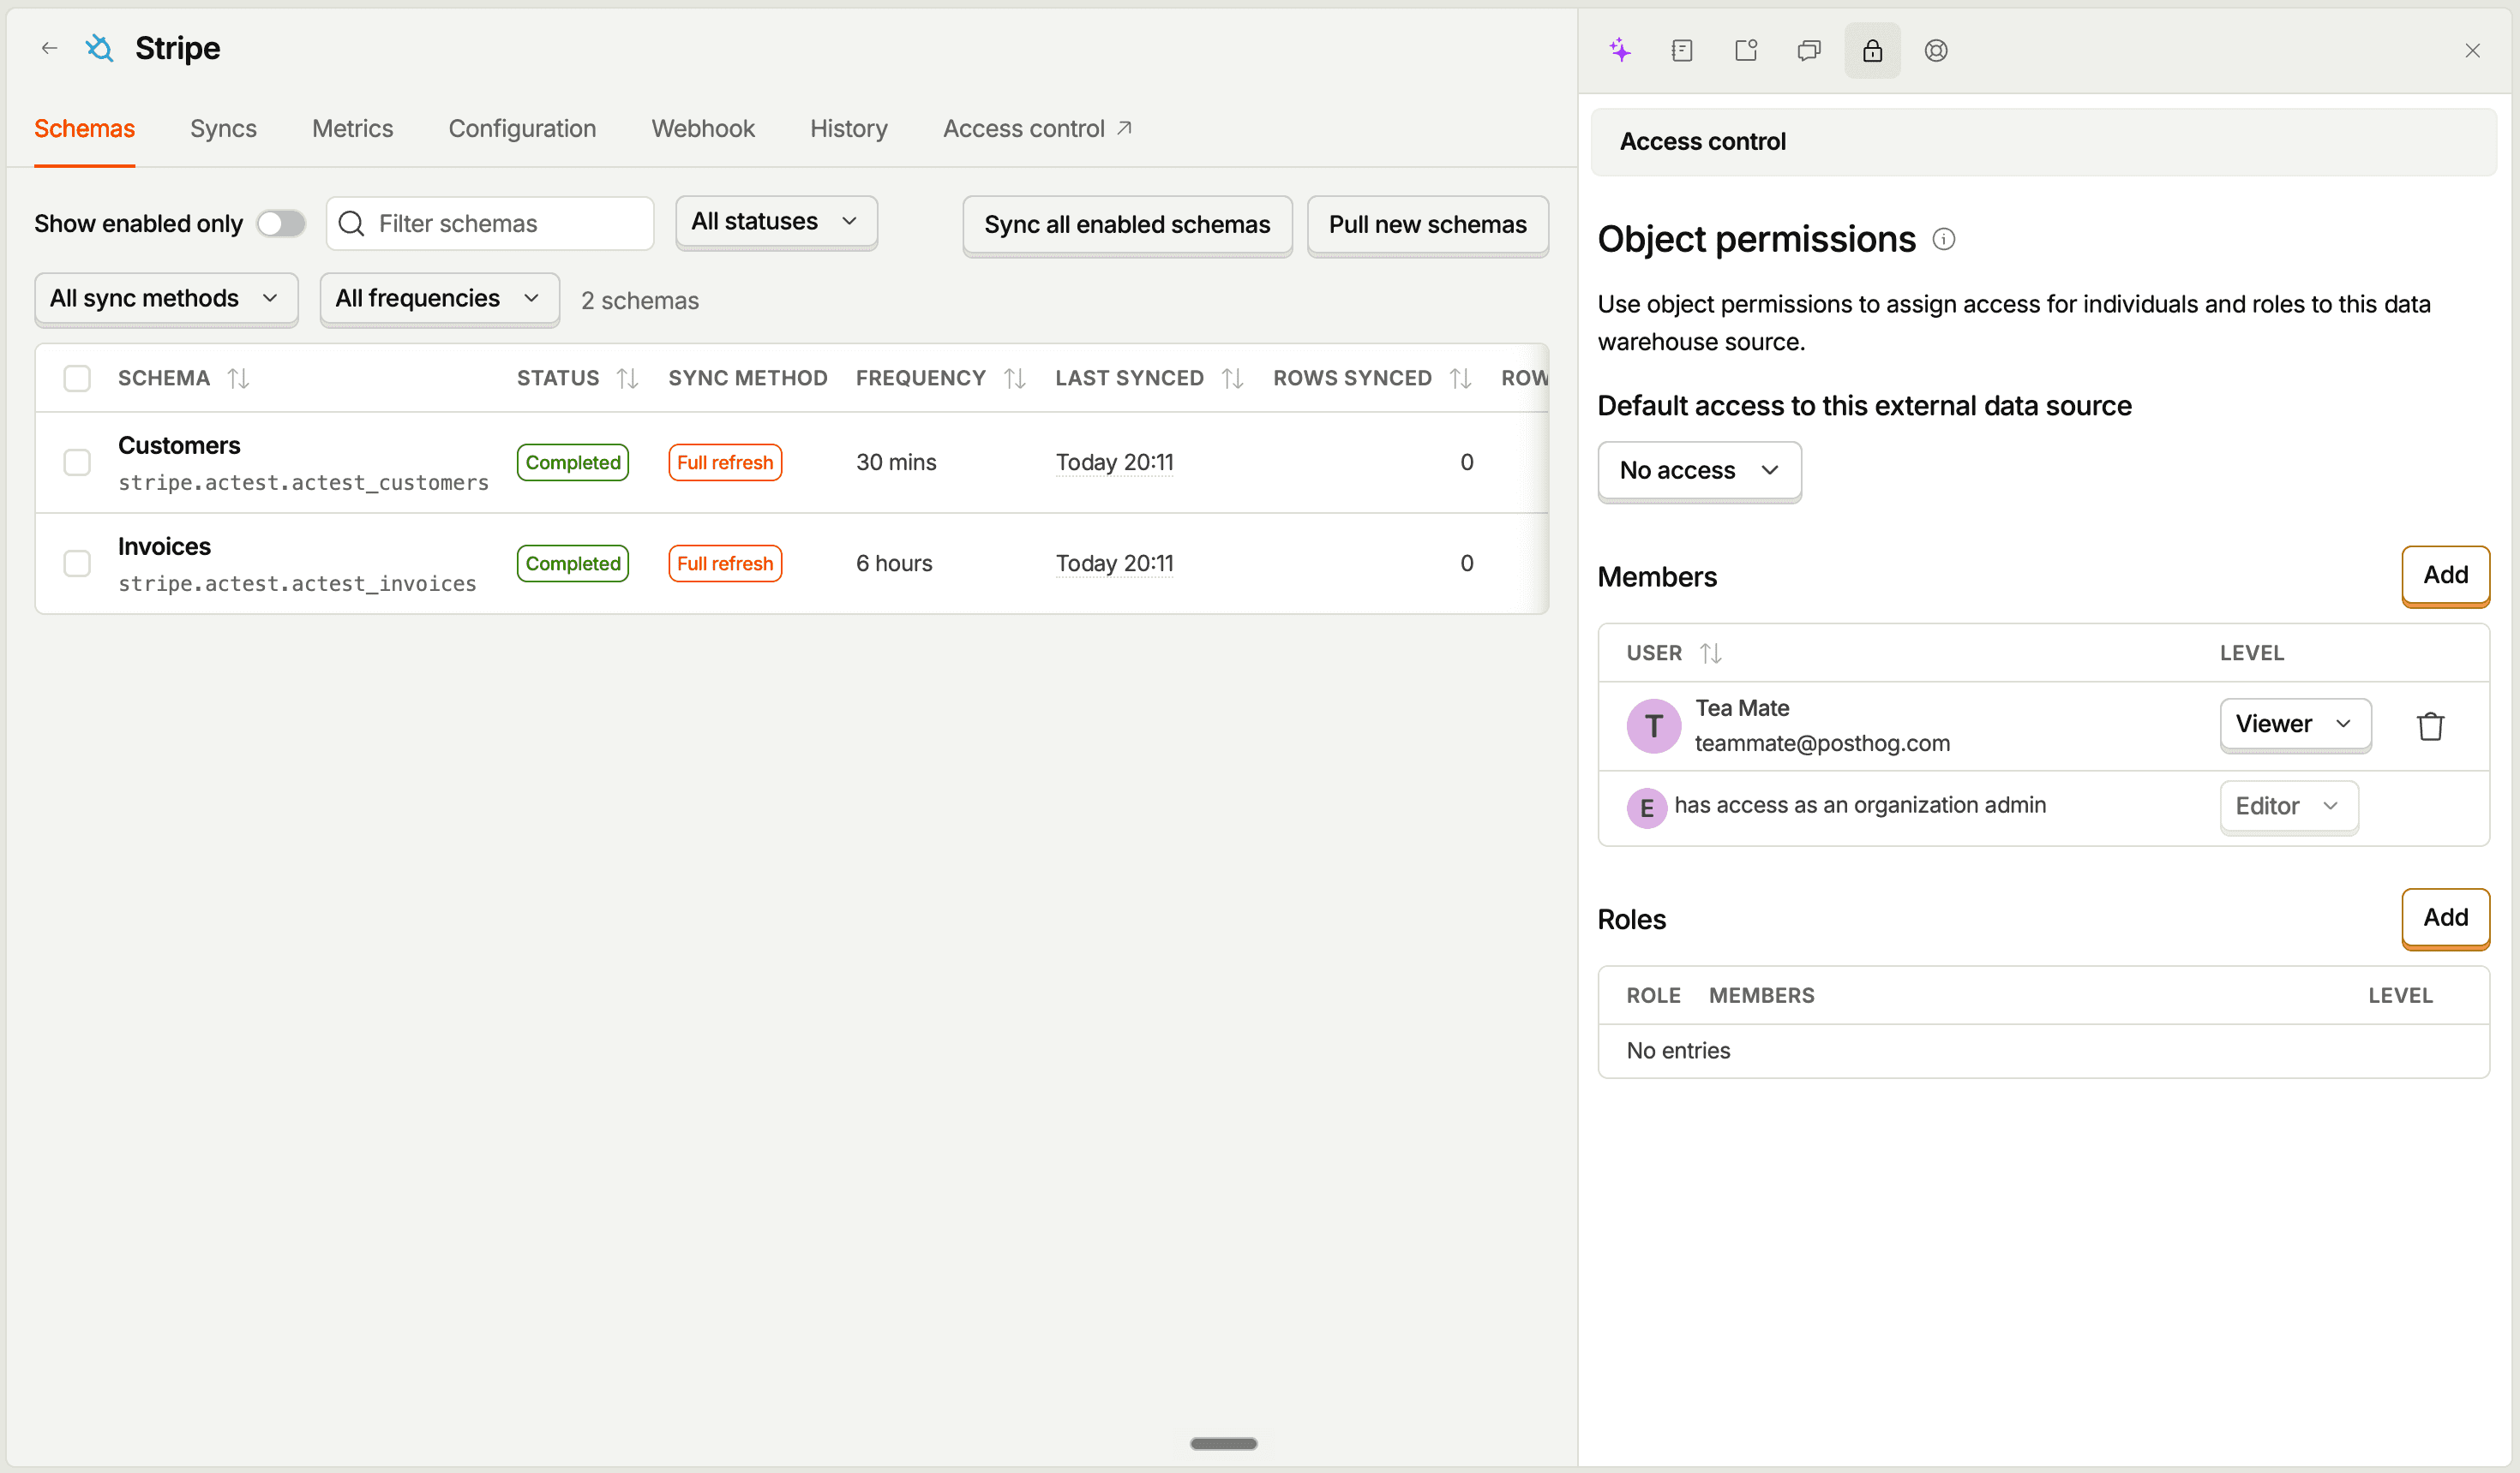Viewport: 2520px width, 1473px height.
Task: Check the Invoices row checkbox
Action: [77, 564]
